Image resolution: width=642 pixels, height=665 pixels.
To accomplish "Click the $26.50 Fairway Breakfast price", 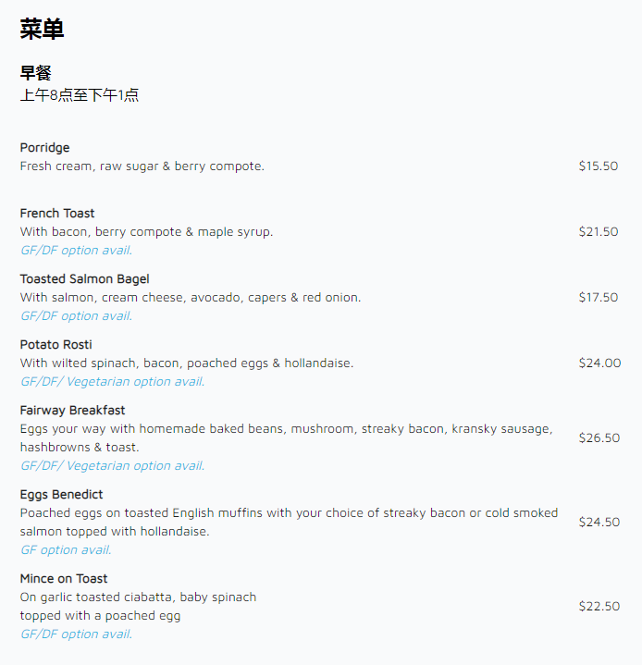I will tap(599, 438).
